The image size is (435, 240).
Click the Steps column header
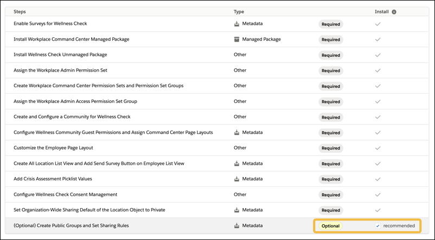(x=20, y=11)
